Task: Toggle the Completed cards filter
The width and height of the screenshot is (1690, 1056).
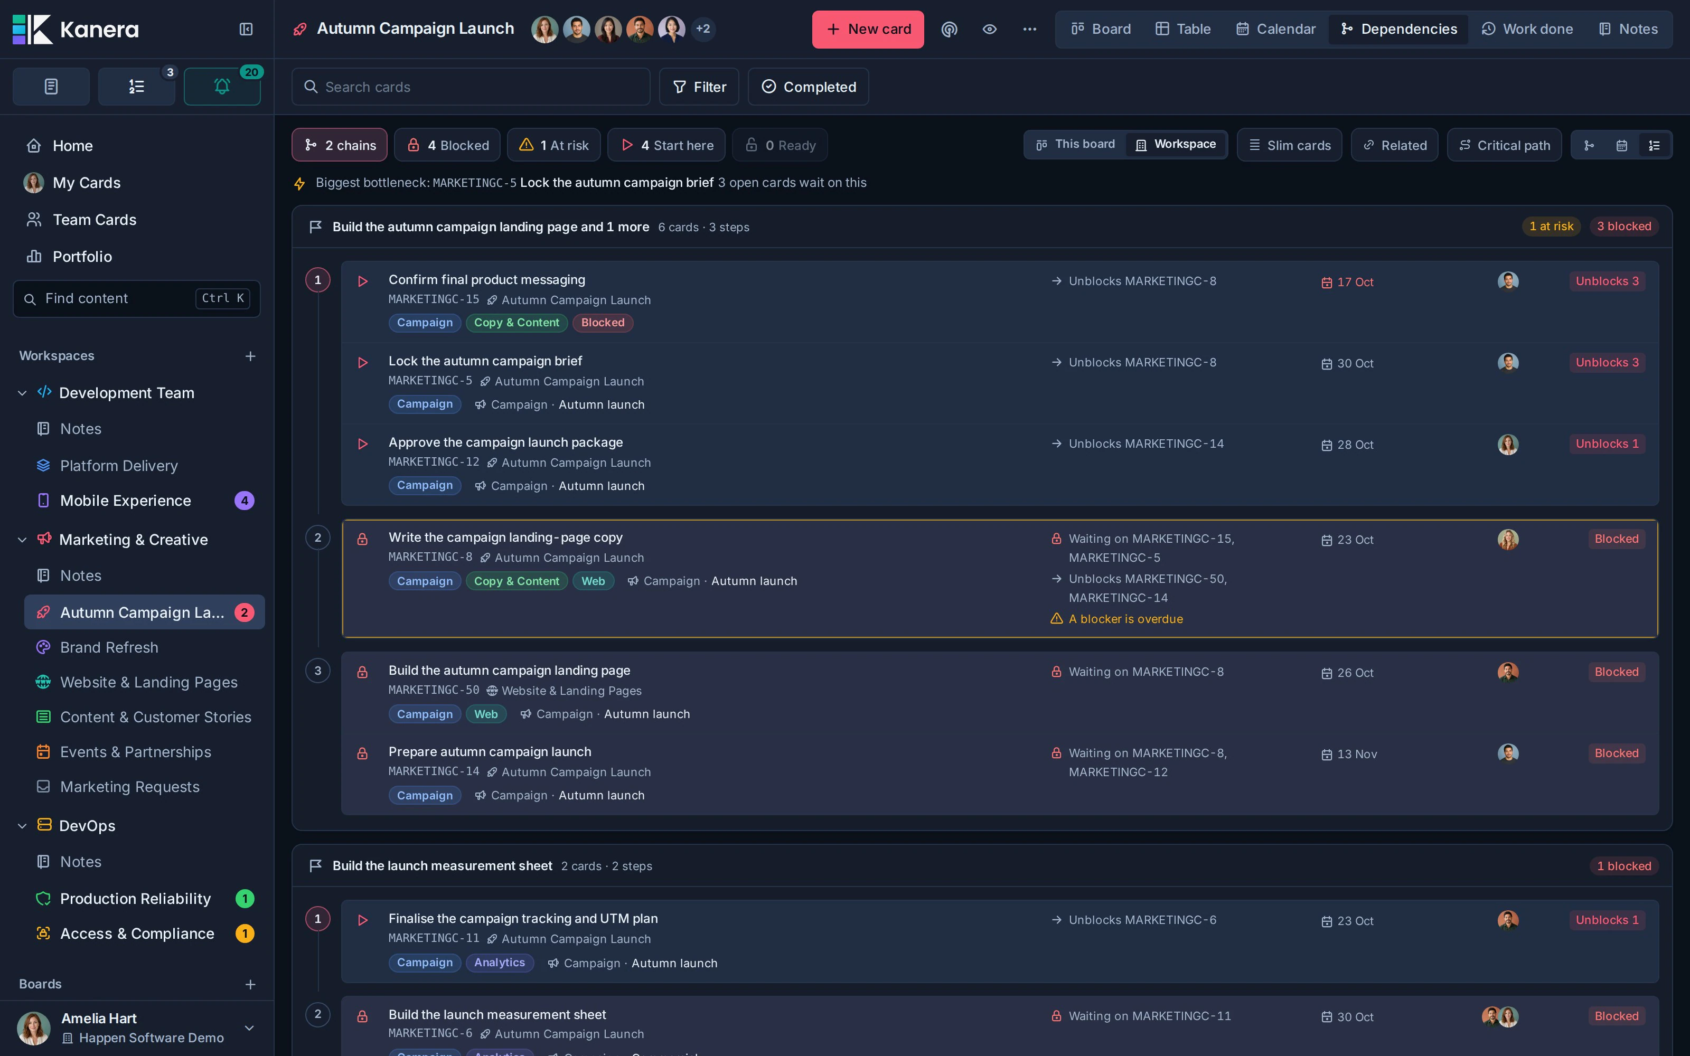Action: pos(808,87)
